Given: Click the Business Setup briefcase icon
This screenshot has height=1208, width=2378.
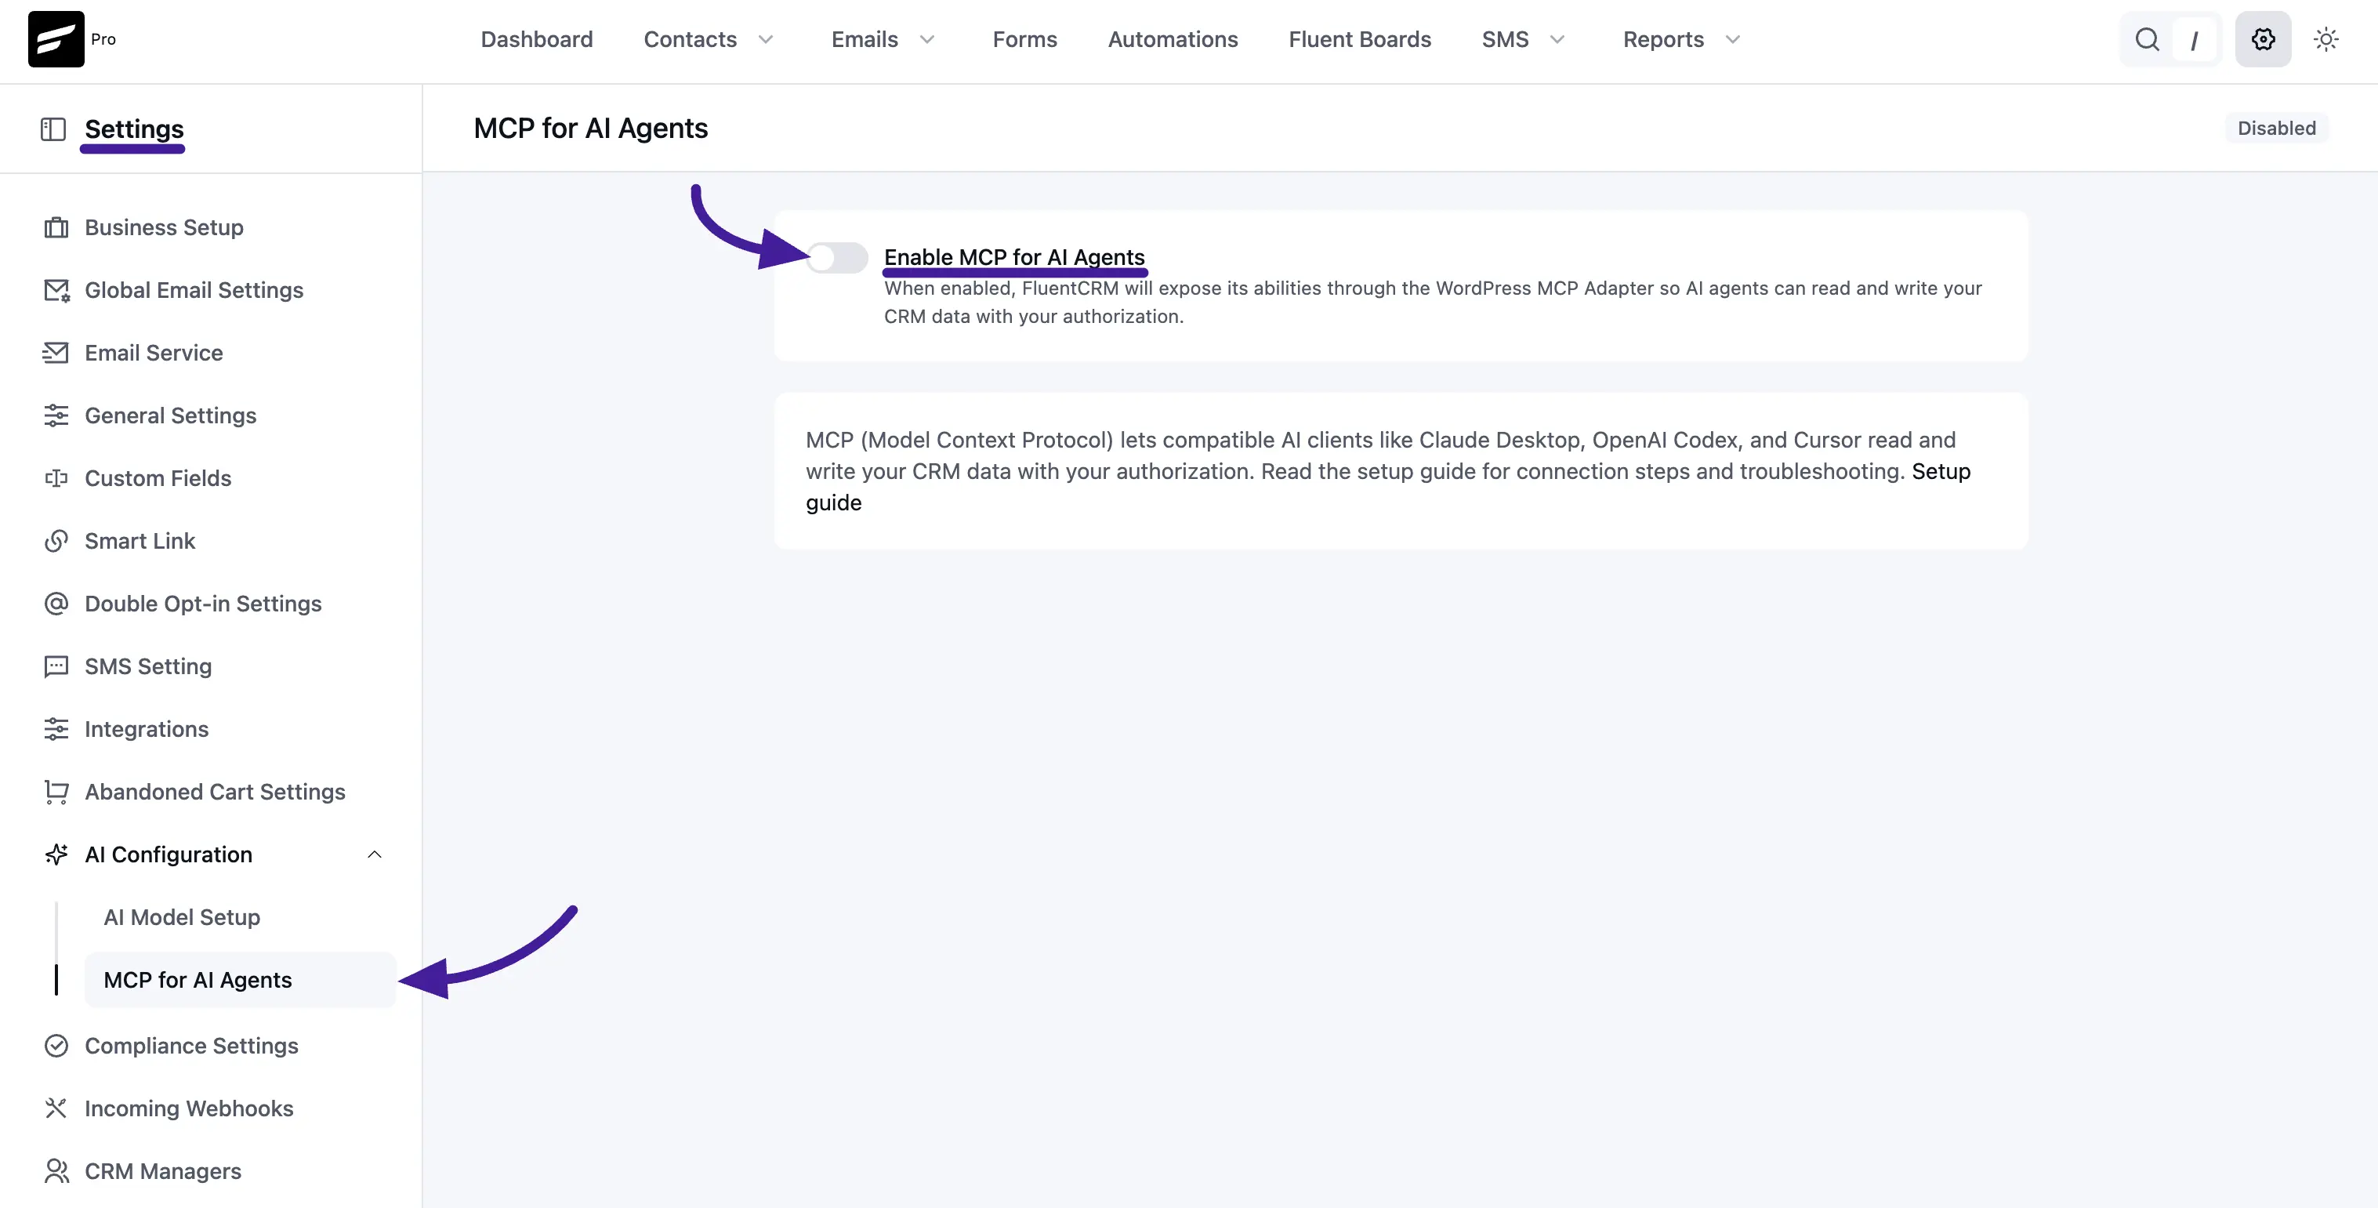Looking at the screenshot, I should [x=56, y=227].
